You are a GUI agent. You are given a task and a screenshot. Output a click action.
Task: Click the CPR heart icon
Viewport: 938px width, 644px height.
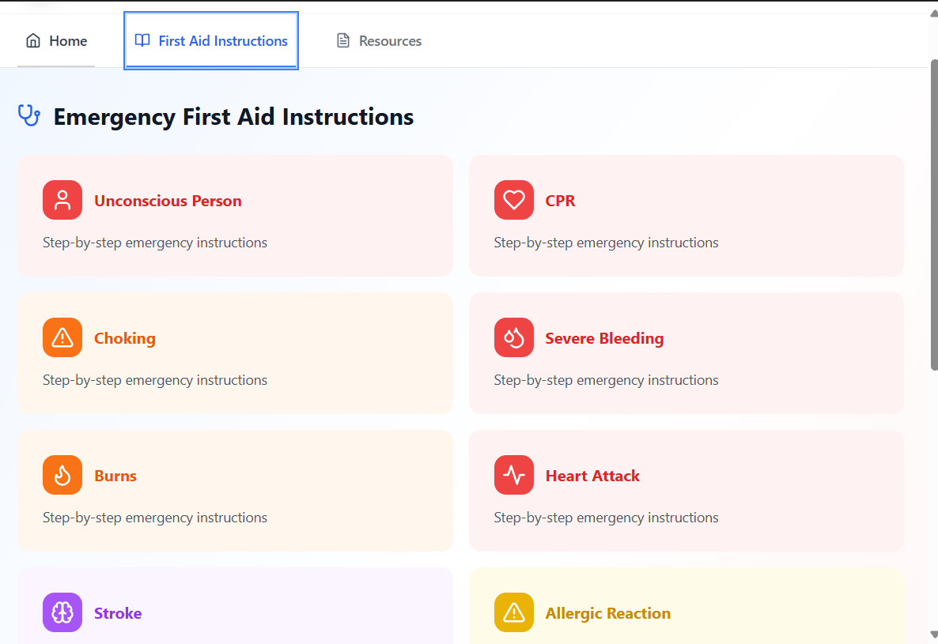(x=514, y=200)
